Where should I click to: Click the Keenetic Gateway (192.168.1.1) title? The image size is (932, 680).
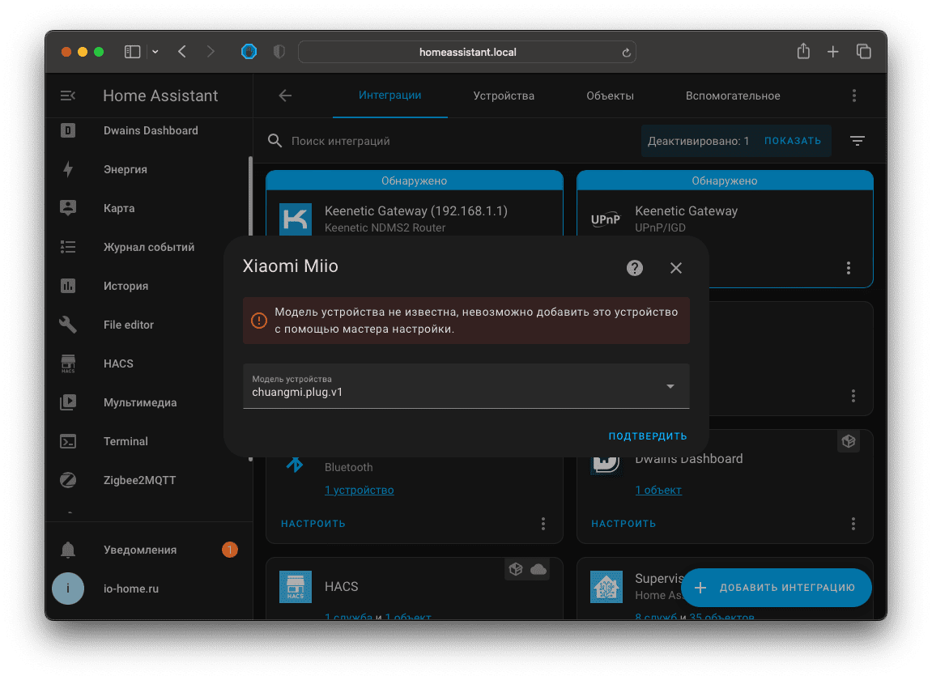point(416,211)
